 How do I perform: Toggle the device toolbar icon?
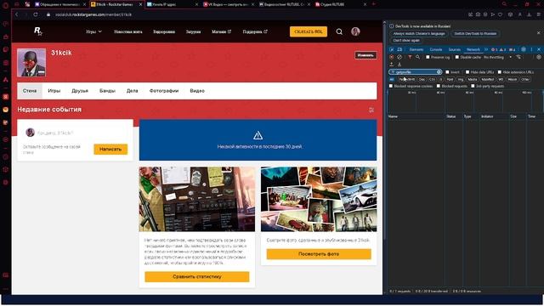click(x=399, y=49)
